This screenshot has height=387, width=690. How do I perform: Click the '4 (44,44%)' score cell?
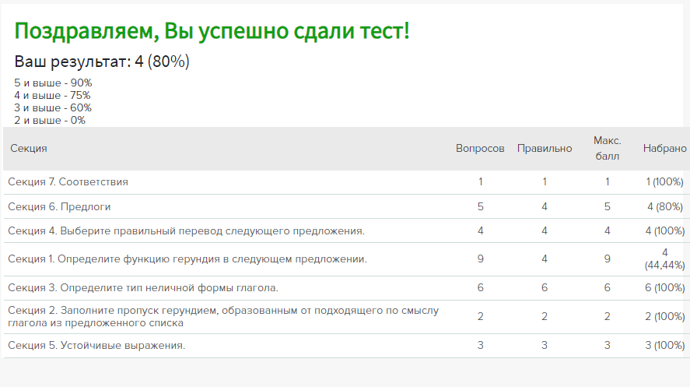(664, 259)
